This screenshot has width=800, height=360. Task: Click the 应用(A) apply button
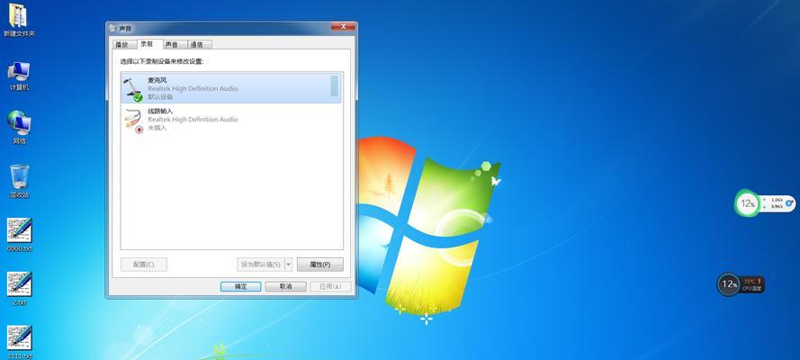click(x=330, y=286)
